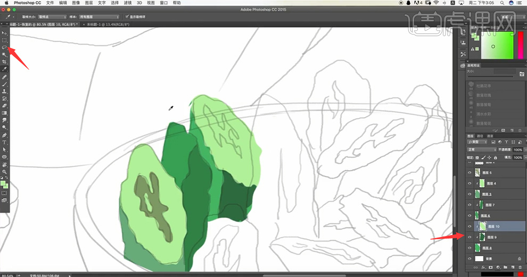Image resolution: width=527 pixels, height=277 pixels.
Task: Create a new layer group
Action: point(506,267)
